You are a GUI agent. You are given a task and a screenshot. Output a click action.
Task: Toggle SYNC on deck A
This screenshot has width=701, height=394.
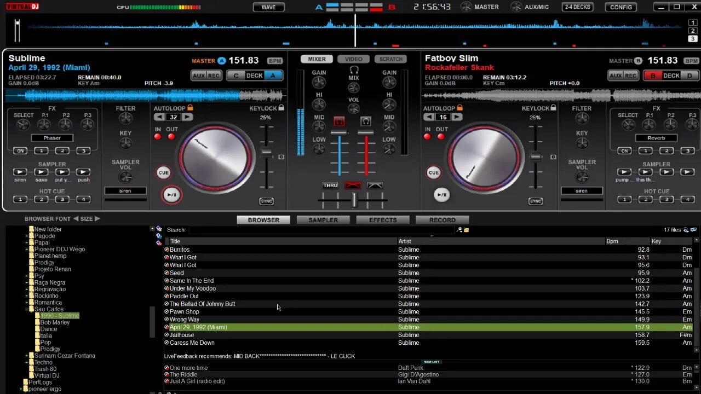pos(266,201)
